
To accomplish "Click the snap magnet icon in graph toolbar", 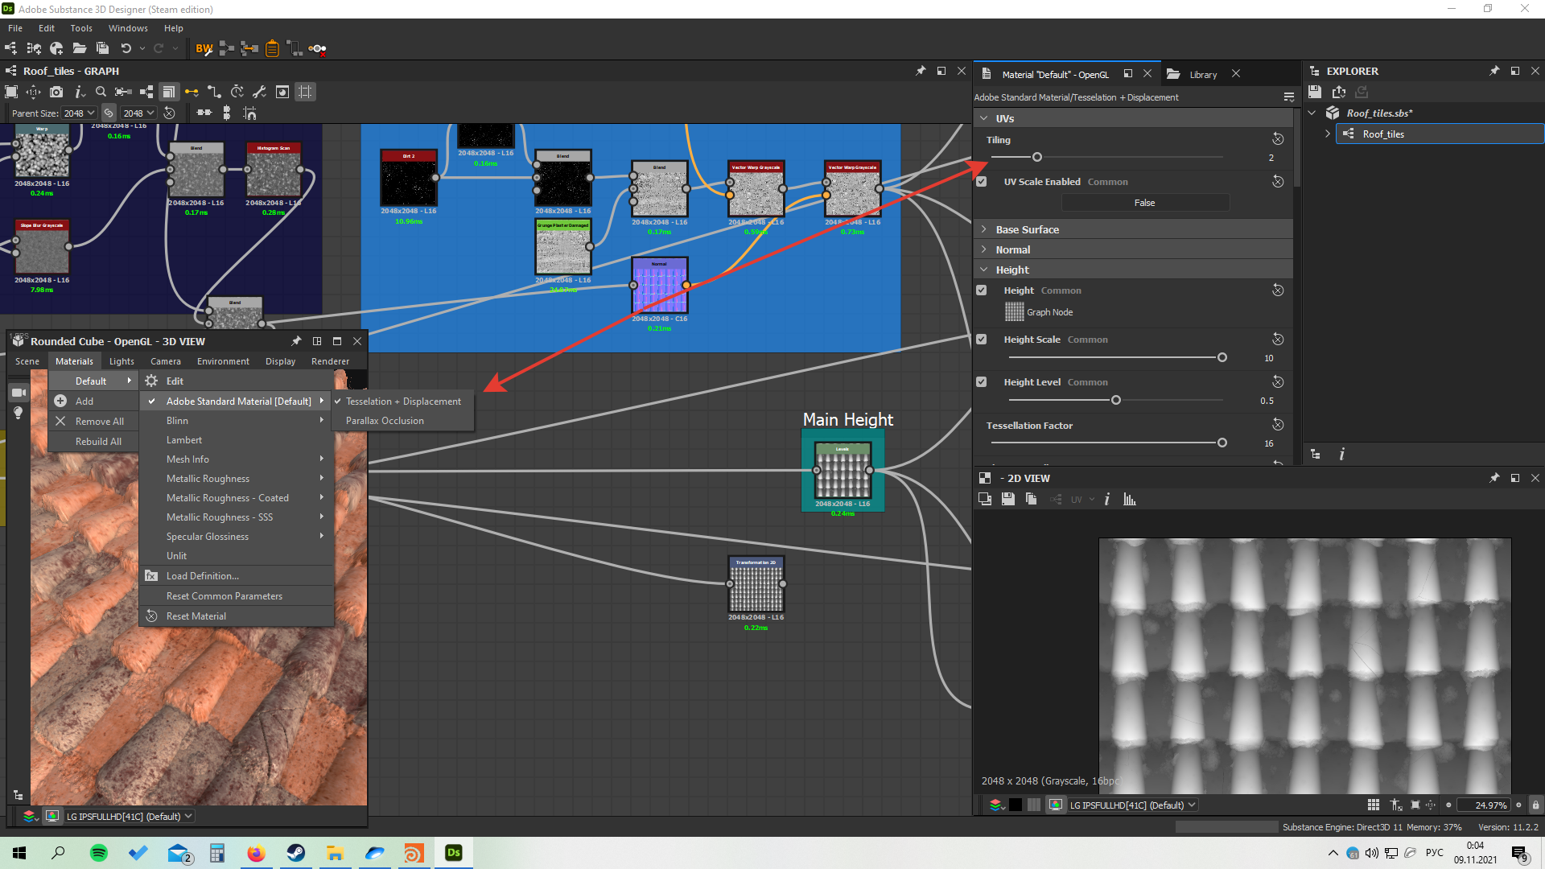I will tap(250, 113).
